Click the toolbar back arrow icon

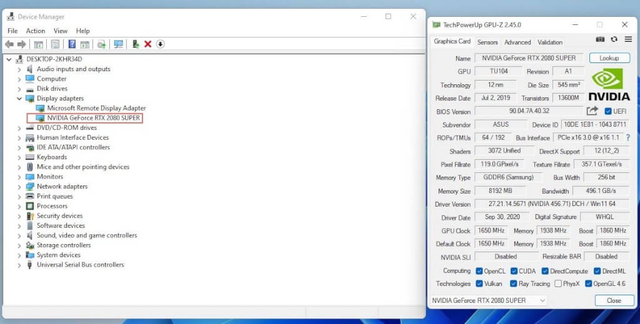[x=9, y=44]
